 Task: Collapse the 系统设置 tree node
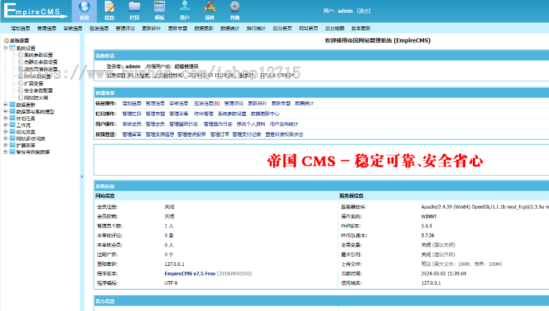click(5, 48)
